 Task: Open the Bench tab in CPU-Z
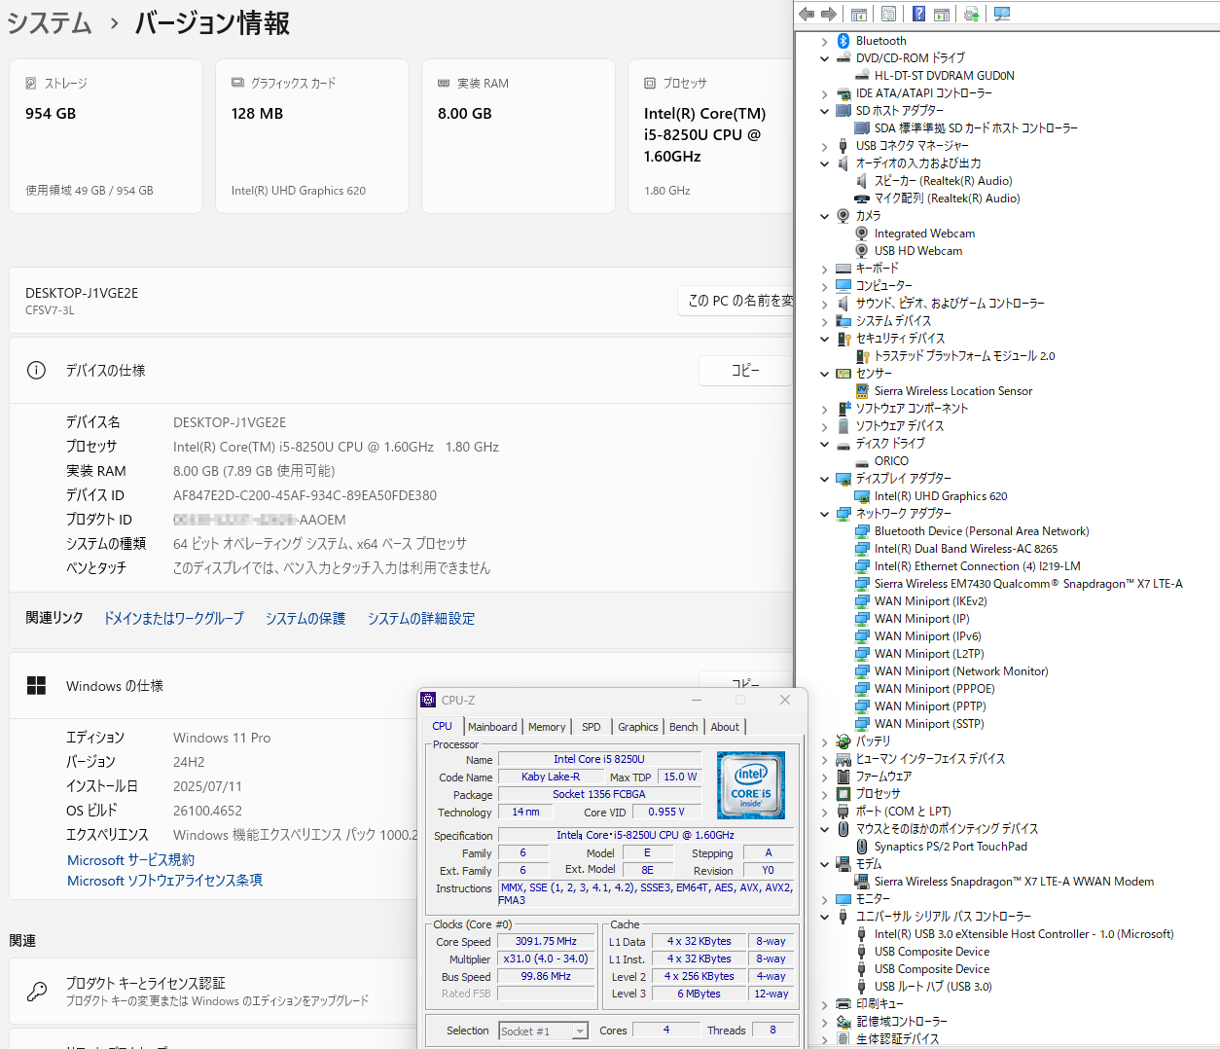pyautogui.click(x=683, y=727)
